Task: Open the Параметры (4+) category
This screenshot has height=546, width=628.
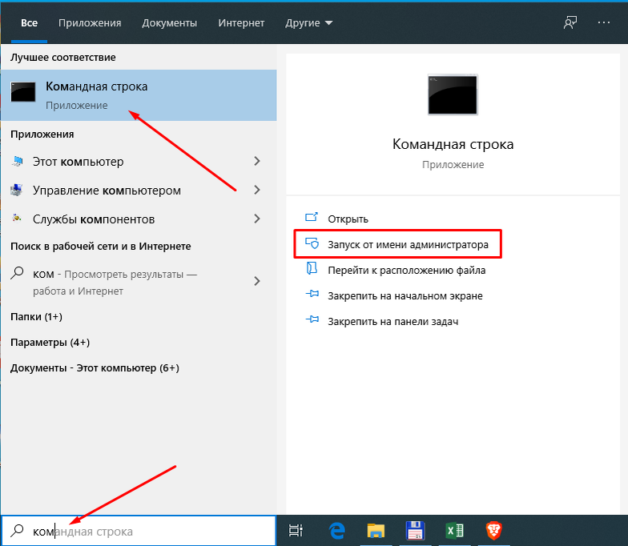Action: pos(50,343)
